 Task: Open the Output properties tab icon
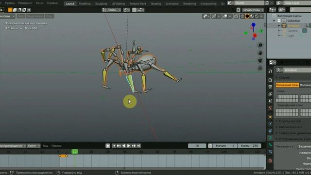pyautogui.click(x=270, y=87)
